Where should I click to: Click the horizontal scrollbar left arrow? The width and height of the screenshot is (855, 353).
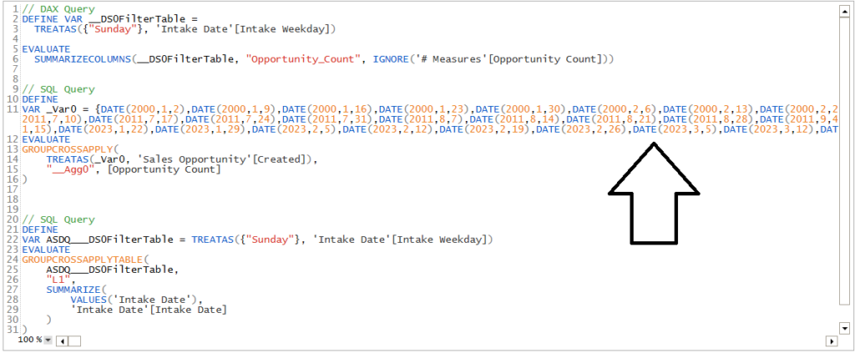(x=60, y=340)
